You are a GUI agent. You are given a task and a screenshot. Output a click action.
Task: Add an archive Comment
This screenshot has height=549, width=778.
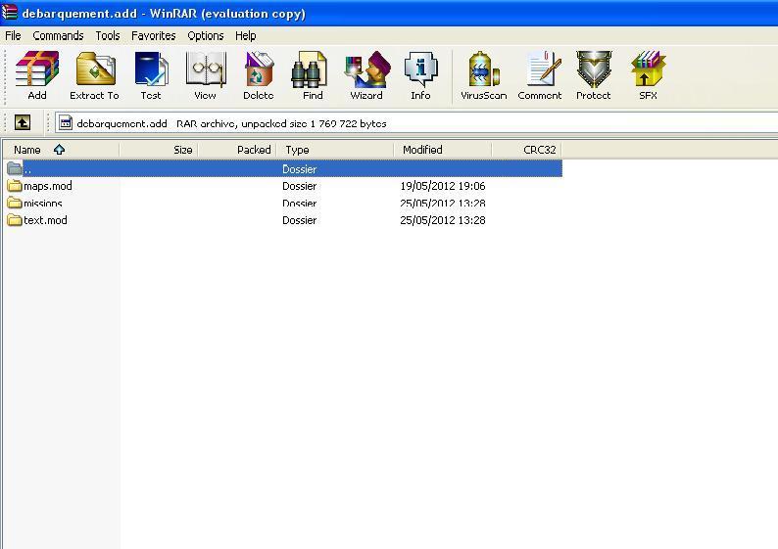[x=540, y=75]
